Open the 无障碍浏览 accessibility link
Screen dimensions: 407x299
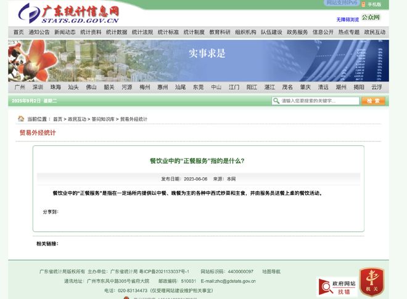coord(347,19)
